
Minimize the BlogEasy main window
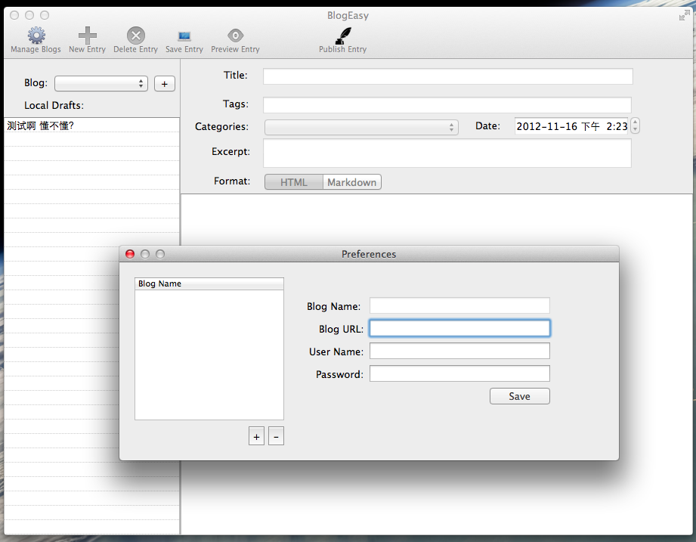(29, 16)
